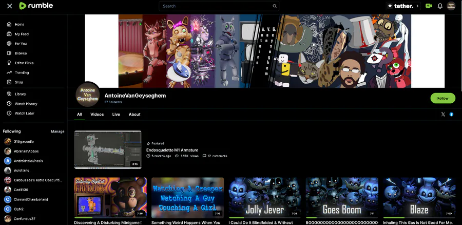Switch to the Videos tab
462x225 pixels.
(x=97, y=115)
